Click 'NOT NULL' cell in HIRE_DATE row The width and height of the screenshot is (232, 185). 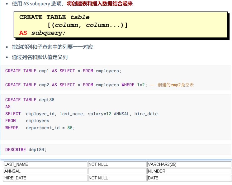117,178
